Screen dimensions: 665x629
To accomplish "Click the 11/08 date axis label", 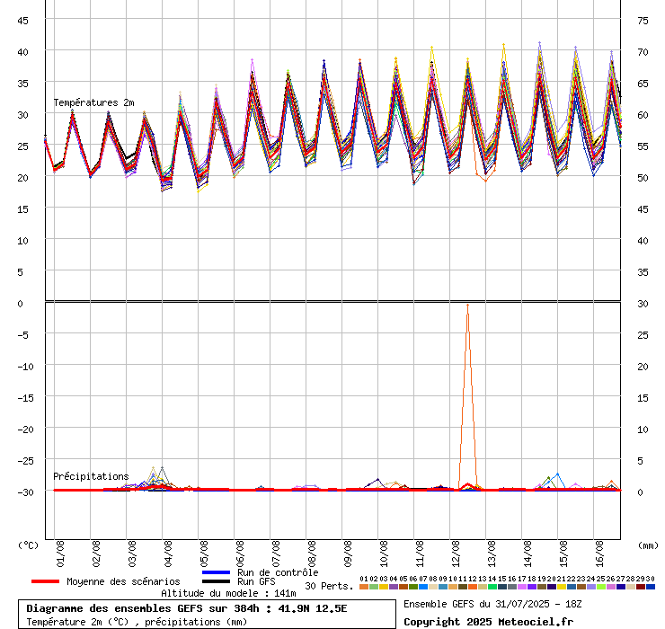I will point(420,554).
